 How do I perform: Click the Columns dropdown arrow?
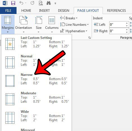52,32
